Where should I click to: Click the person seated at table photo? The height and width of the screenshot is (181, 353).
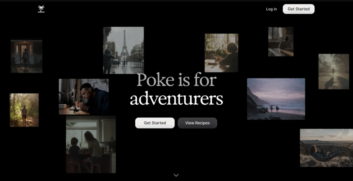coord(281,41)
